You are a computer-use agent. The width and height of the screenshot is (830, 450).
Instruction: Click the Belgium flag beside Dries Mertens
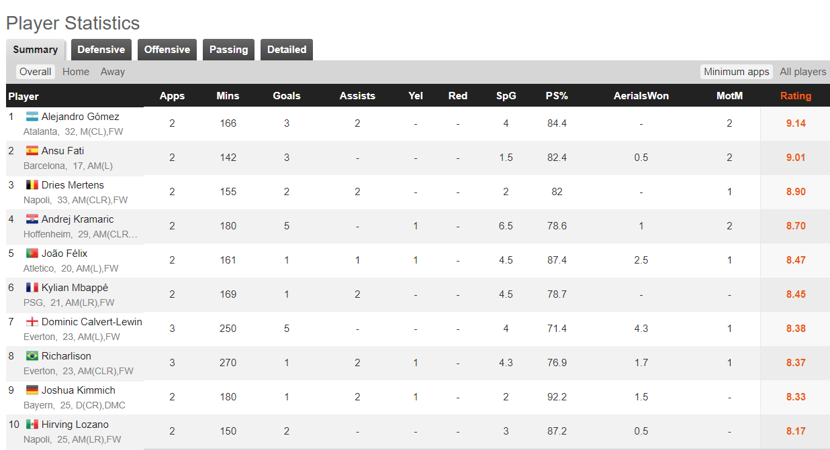pyautogui.click(x=32, y=185)
